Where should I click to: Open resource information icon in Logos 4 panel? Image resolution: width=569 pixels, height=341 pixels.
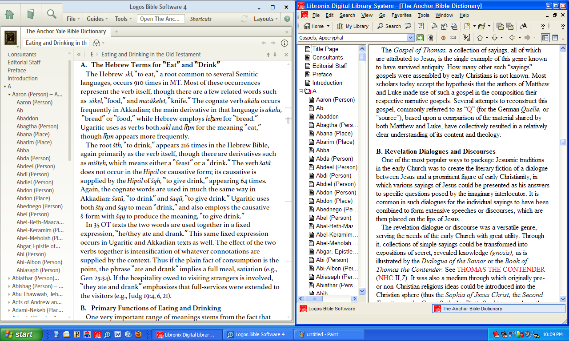pyautogui.click(x=285, y=43)
